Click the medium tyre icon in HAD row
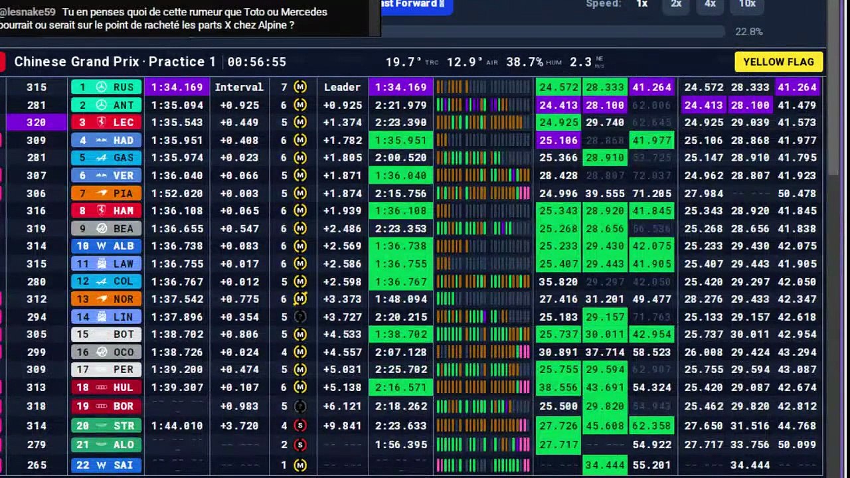This screenshot has height=478, width=850. point(300,140)
